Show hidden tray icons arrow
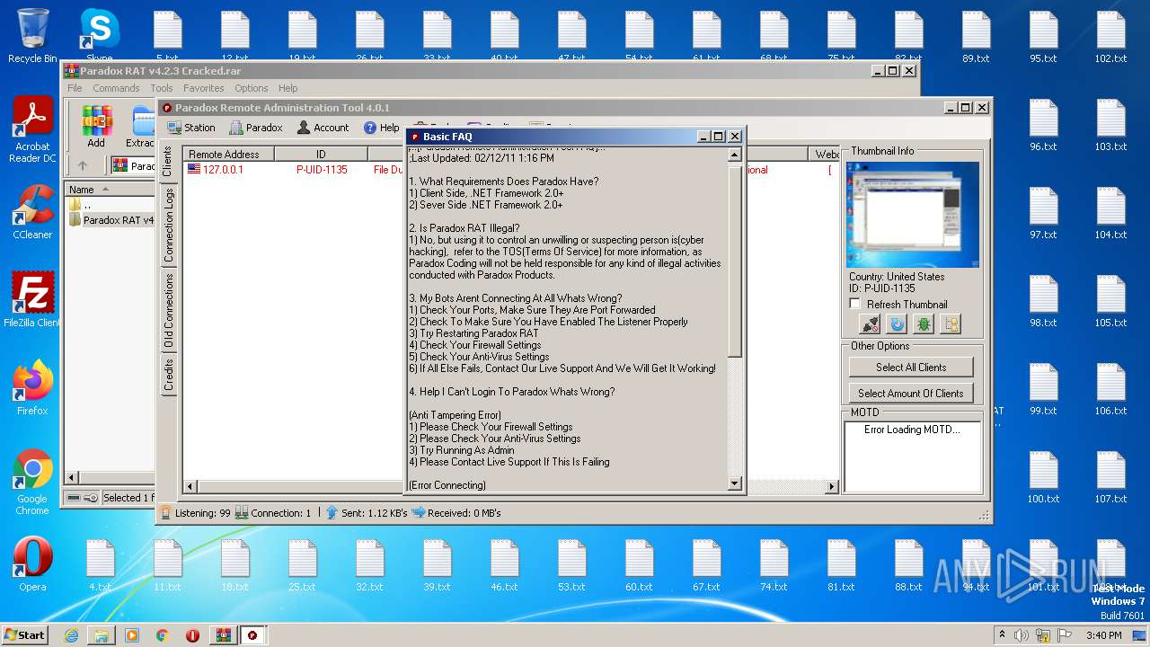Viewport: 1150px width, 647px height. click(1002, 634)
